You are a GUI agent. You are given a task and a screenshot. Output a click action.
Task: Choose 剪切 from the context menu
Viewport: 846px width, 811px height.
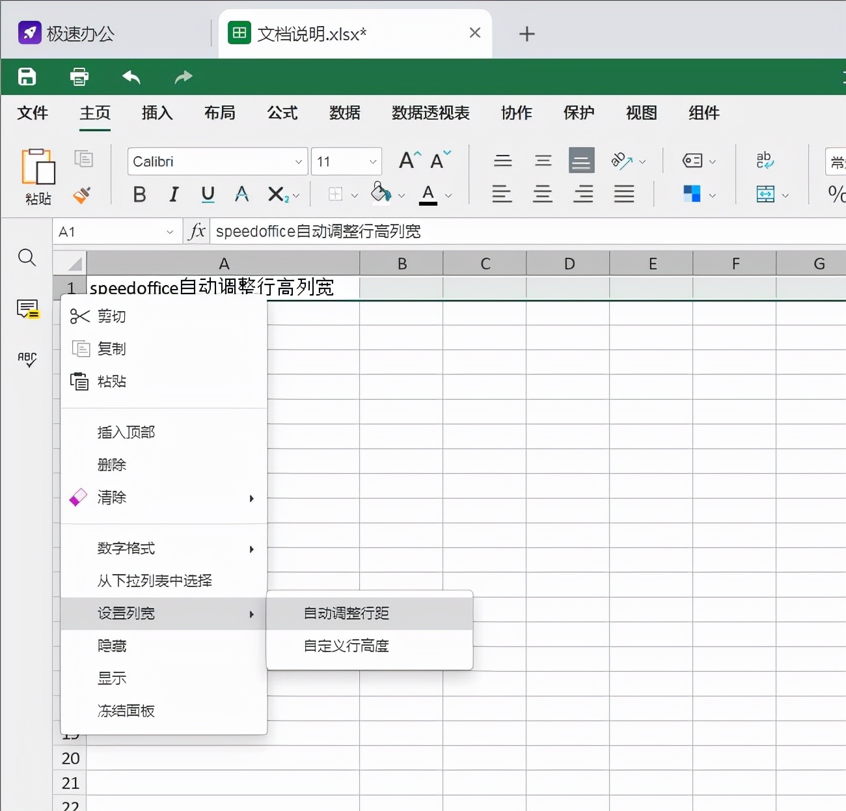[164, 316]
